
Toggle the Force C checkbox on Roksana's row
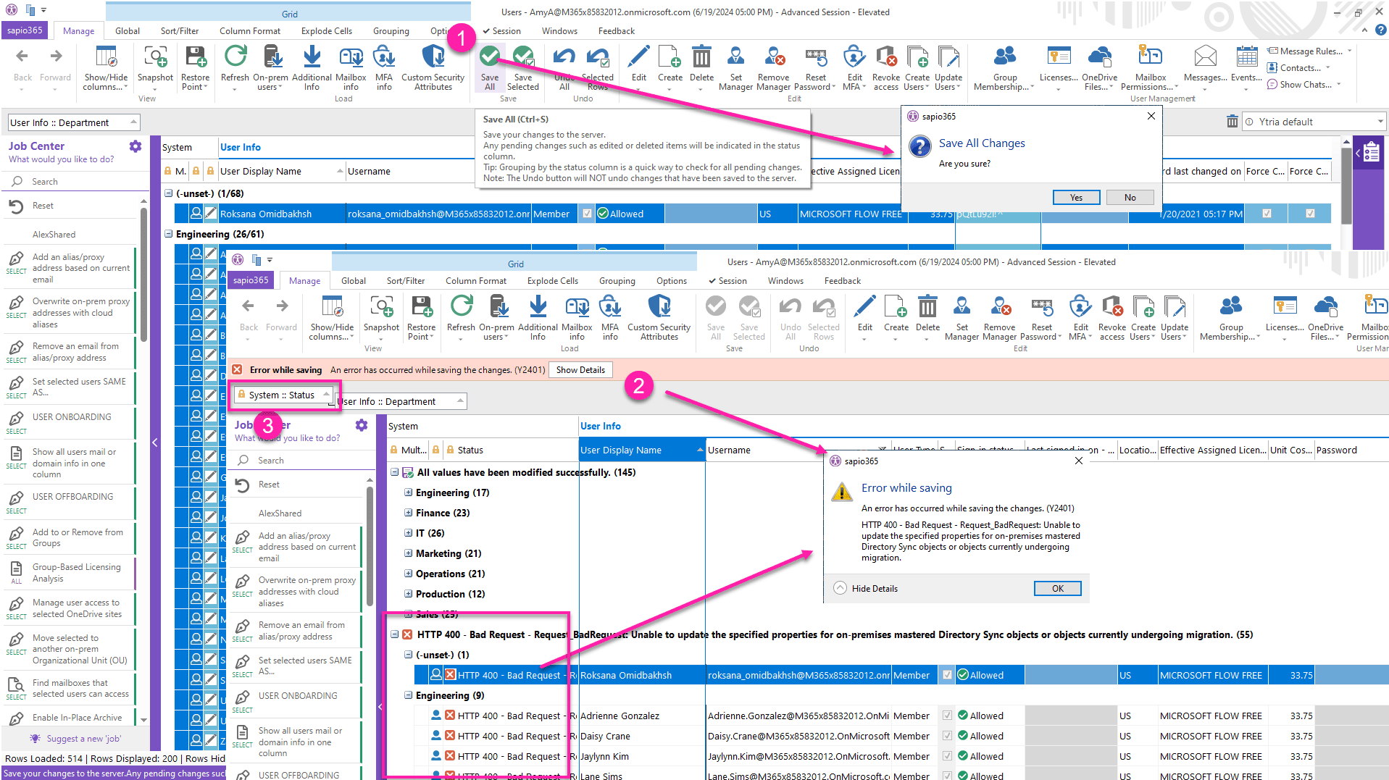(1266, 213)
